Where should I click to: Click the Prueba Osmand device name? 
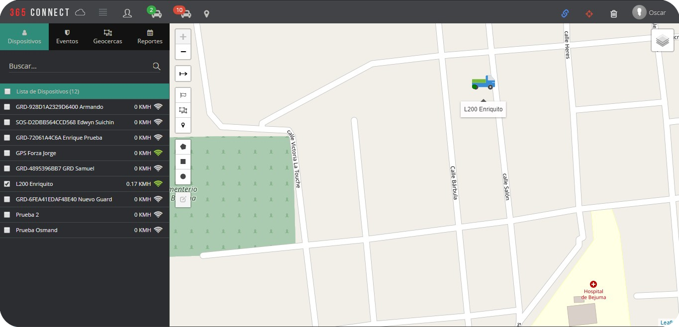(37, 230)
